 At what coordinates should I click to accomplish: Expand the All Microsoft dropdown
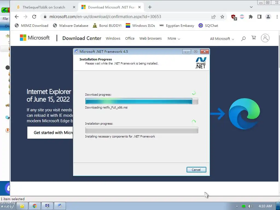[222, 39]
